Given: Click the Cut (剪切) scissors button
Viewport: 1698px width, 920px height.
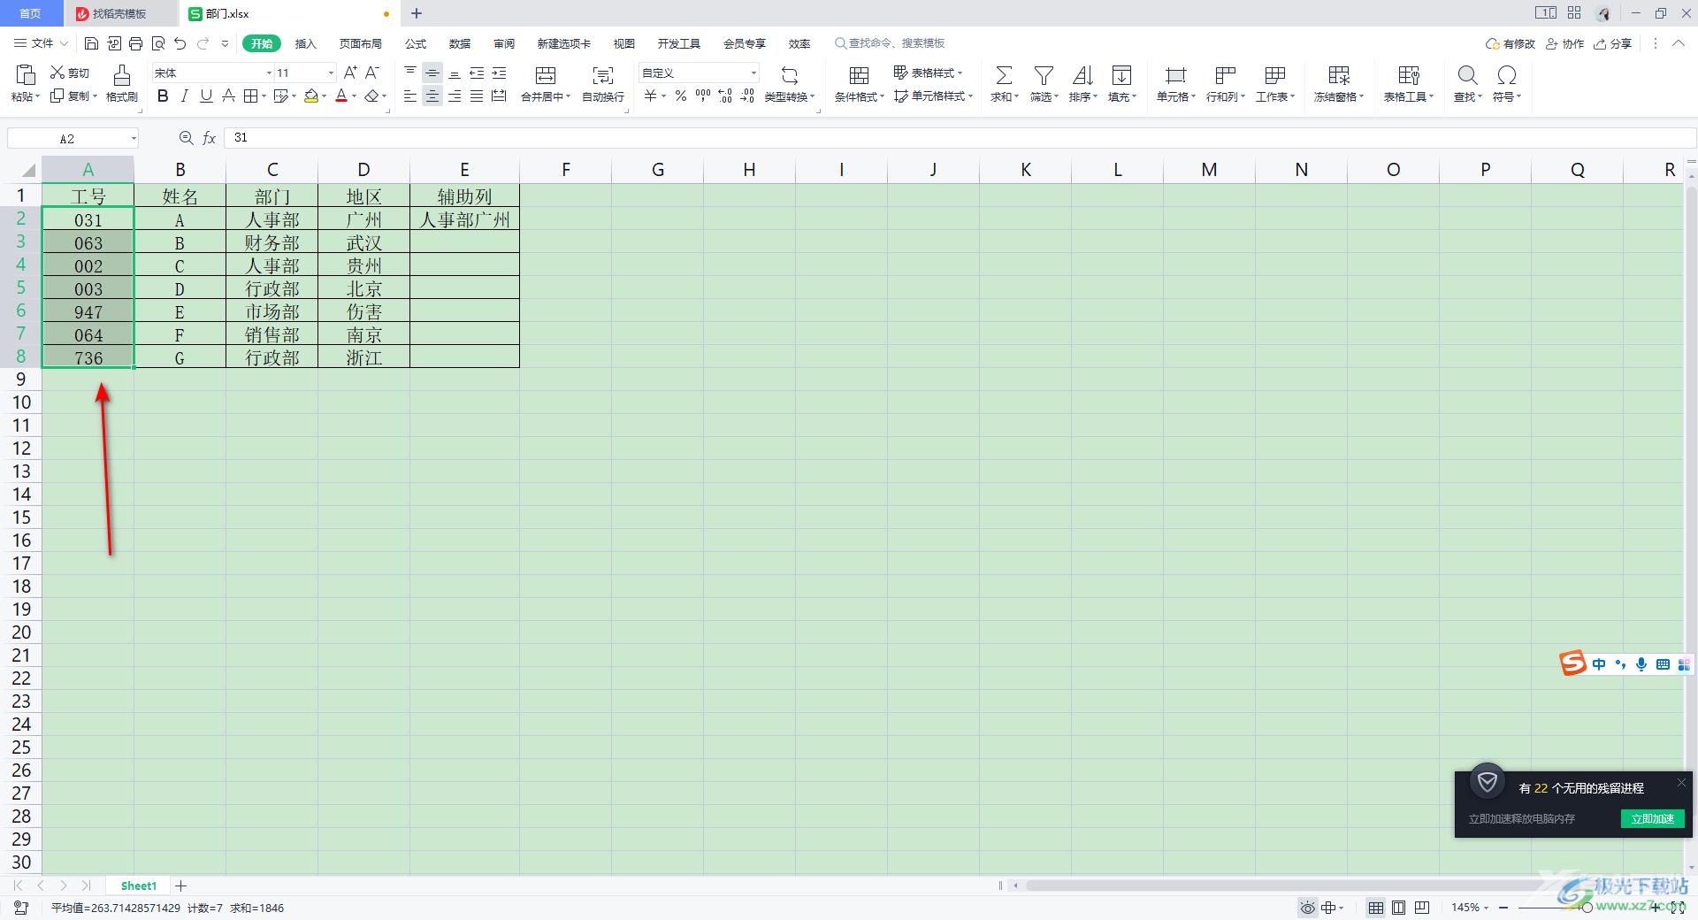Looking at the screenshot, I should coord(70,73).
